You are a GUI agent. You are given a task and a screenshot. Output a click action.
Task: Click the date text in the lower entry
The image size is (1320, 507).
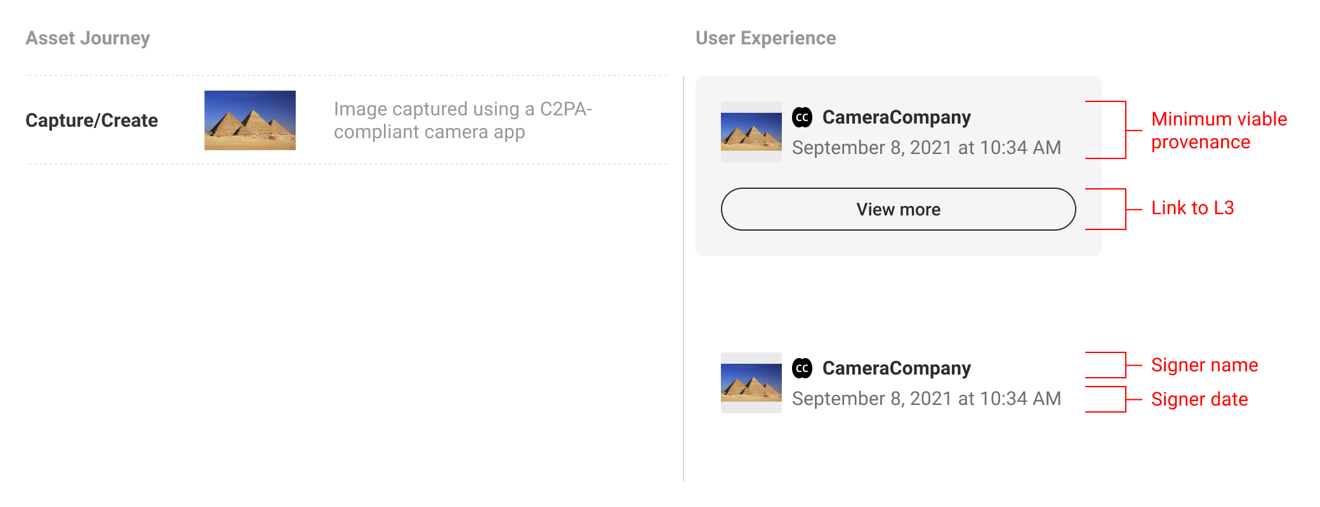[927, 399]
